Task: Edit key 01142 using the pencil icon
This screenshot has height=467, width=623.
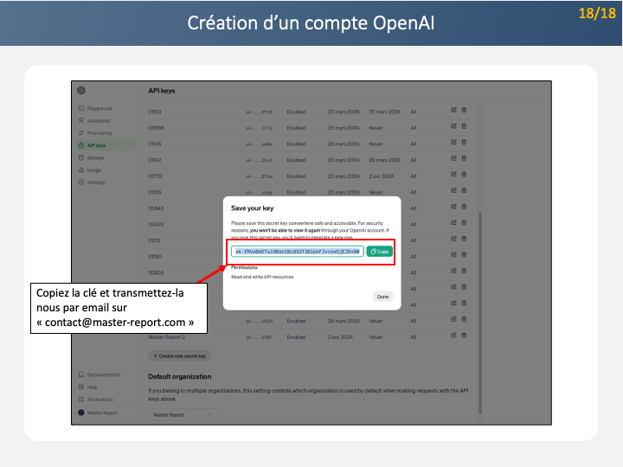Action: 453,160
